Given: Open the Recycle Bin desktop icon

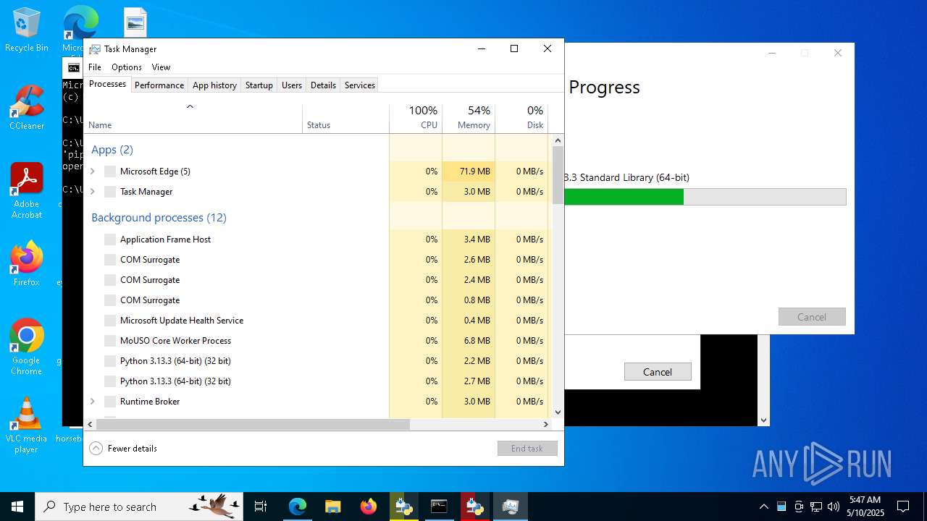Looking at the screenshot, I should point(26,29).
